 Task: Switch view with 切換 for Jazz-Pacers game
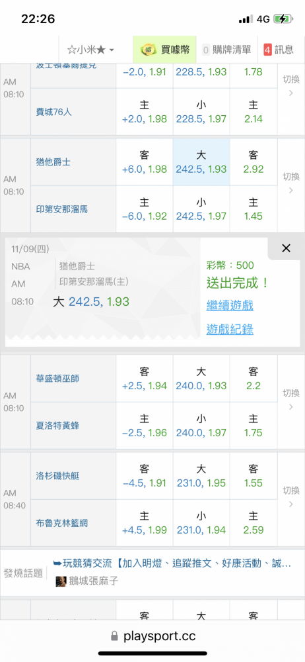pos(291,183)
